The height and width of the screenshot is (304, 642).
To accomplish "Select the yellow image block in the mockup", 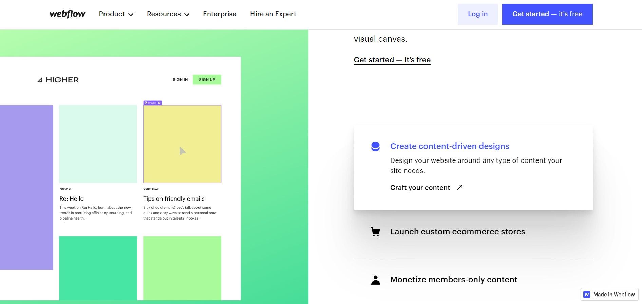I will (x=182, y=144).
